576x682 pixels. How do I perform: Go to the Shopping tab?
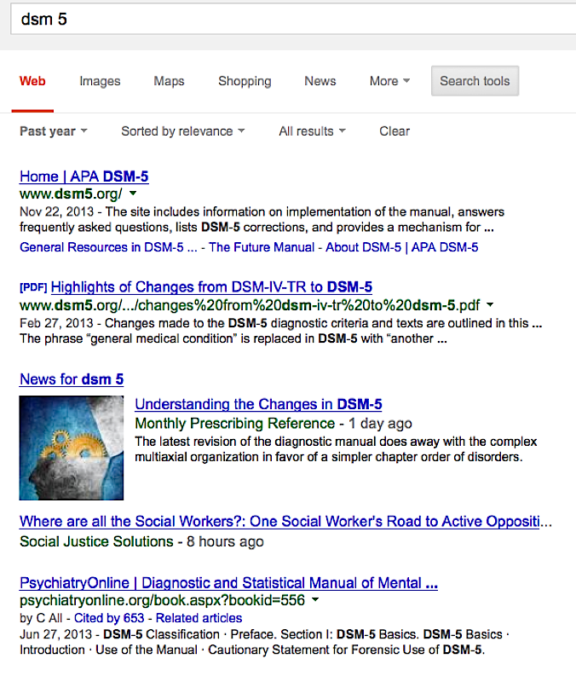(x=245, y=81)
